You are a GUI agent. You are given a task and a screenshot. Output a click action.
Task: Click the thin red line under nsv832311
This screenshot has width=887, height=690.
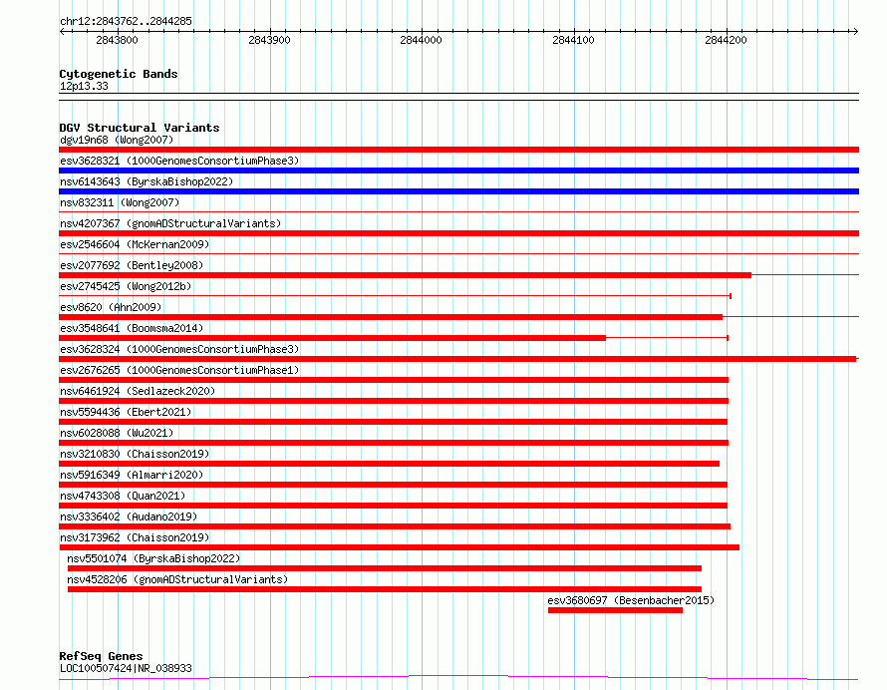click(x=458, y=212)
